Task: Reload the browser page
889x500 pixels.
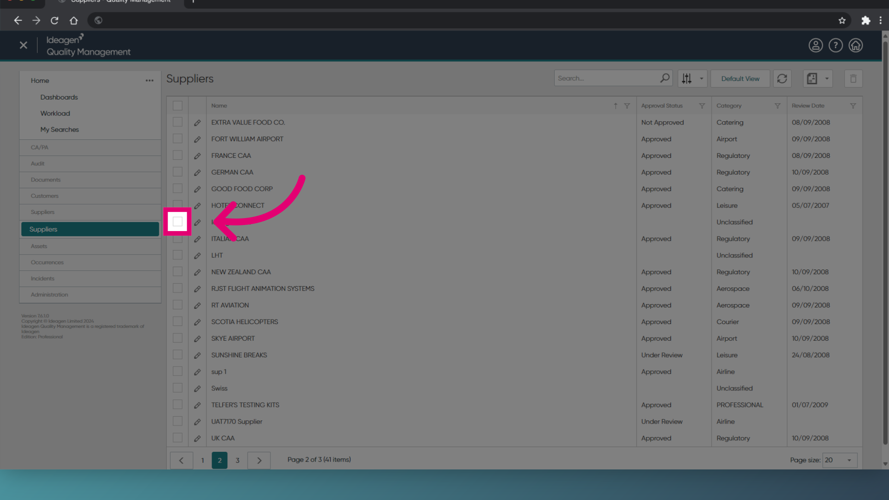Action: click(55, 20)
